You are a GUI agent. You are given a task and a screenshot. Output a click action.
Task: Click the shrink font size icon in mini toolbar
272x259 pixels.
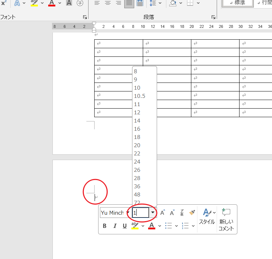(x=172, y=213)
